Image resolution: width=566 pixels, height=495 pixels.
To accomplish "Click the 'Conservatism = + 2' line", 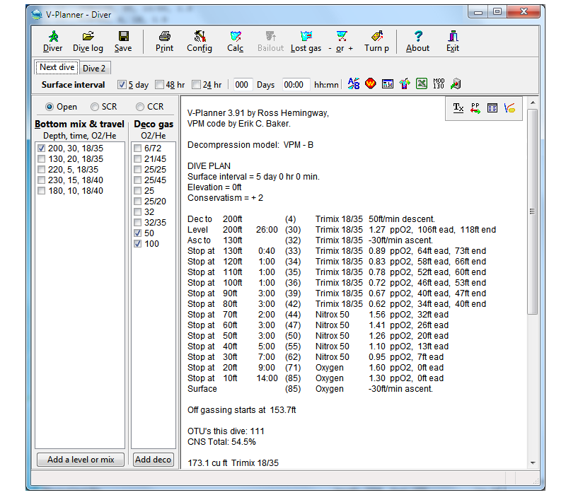I will (x=225, y=198).
